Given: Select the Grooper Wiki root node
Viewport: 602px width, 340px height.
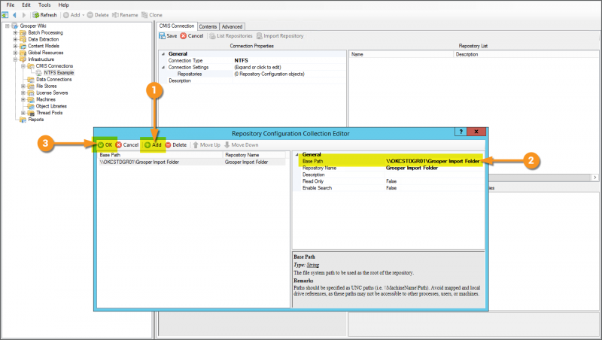Looking at the screenshot, I should click(33, 26).
